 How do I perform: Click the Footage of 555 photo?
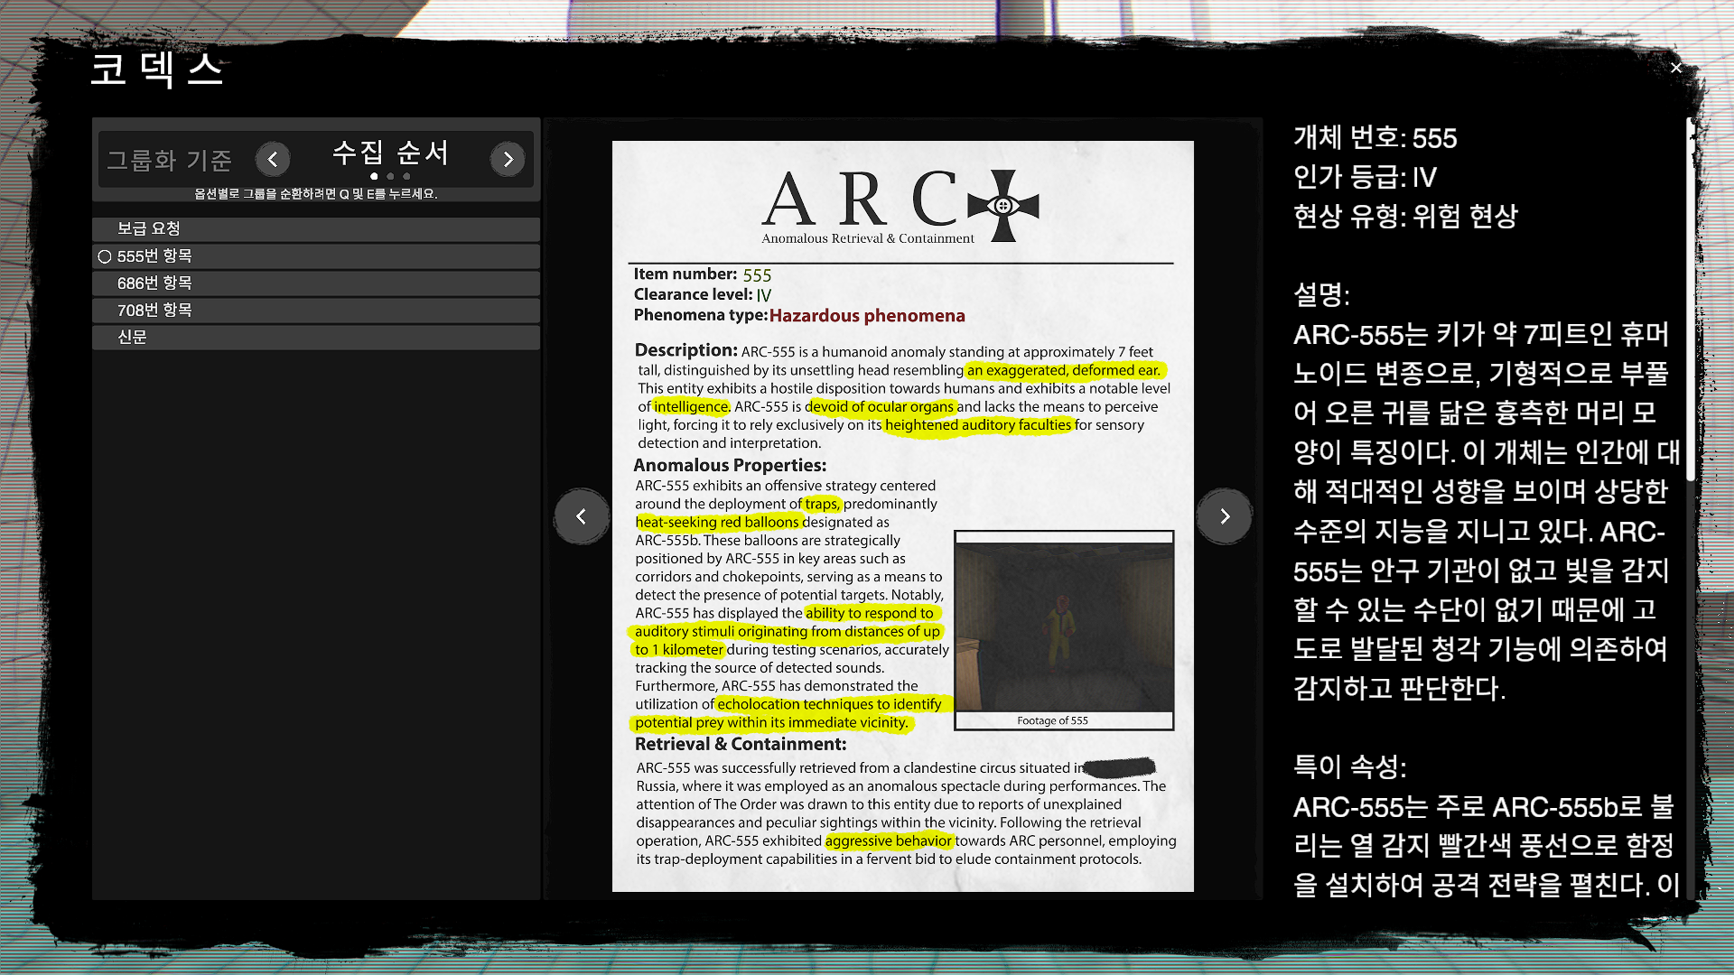(x=1064, y=625)
